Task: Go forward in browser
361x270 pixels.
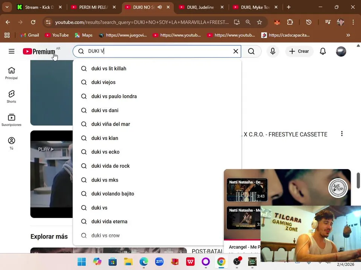Action: pyautogui.click(x=20, y=22)
